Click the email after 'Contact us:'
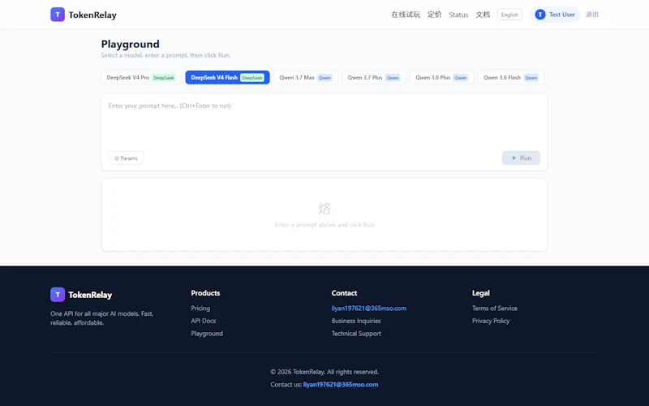The width and height of the screenshot is (649, 406). point(341,384)
